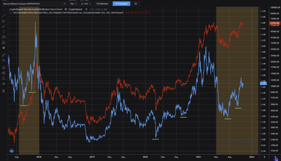Pick the brush drawing tool
The image size is (281, 161).
[x=3, y=26]
